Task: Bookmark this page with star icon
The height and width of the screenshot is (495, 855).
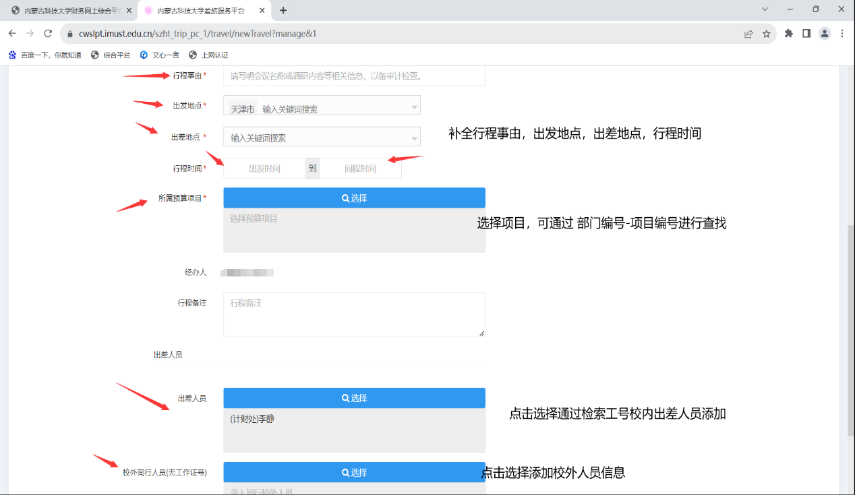Action: [766, 34]
